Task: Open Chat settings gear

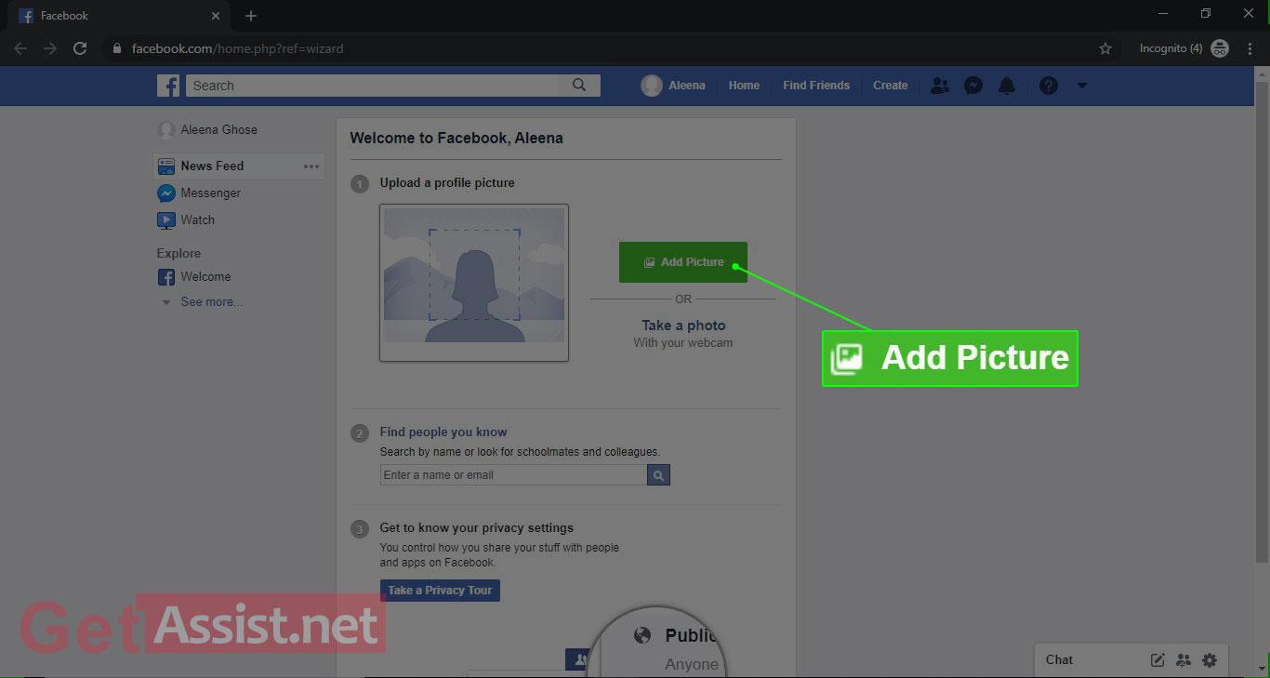Action: 1210,660
